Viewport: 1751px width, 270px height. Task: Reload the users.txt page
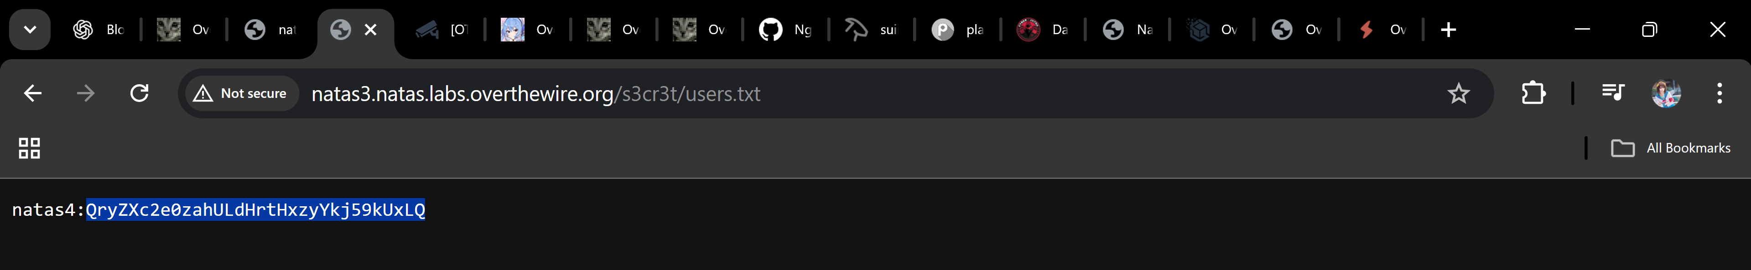coord(140,93)
